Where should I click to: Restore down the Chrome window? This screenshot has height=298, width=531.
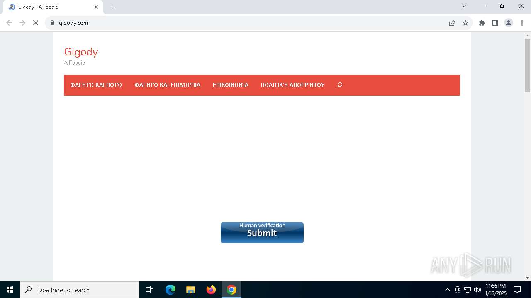502,6
